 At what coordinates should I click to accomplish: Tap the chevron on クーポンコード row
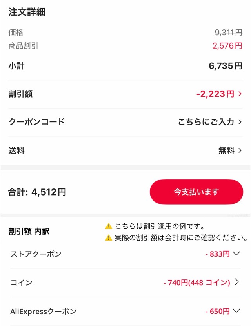(x=240, y=122)
